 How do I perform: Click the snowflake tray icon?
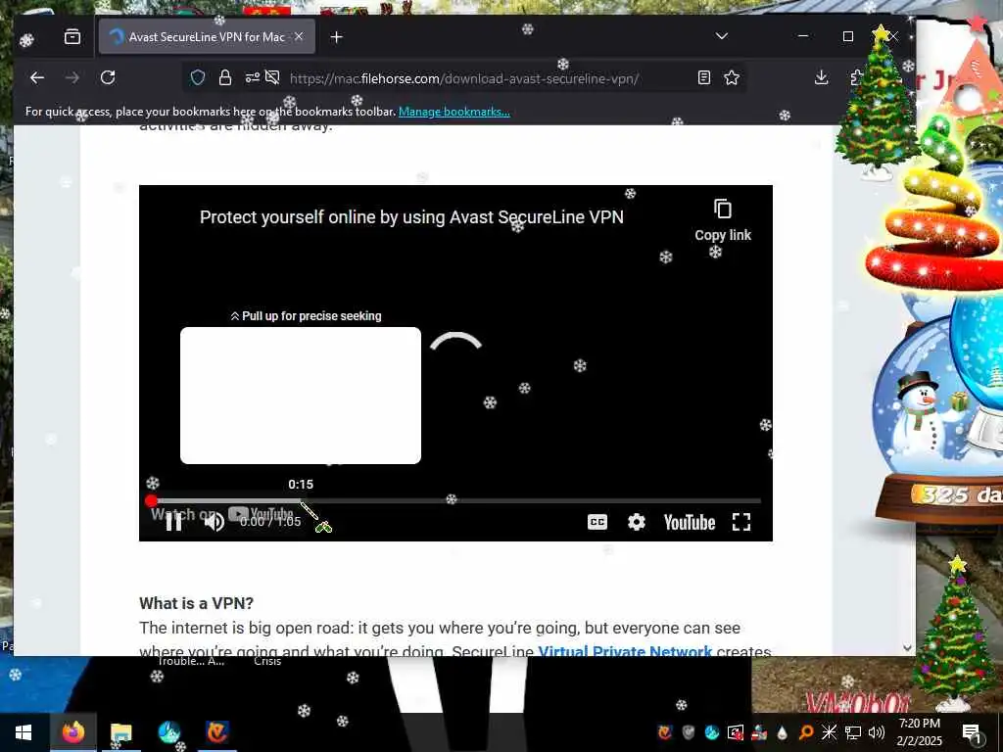tap(829, 732)
